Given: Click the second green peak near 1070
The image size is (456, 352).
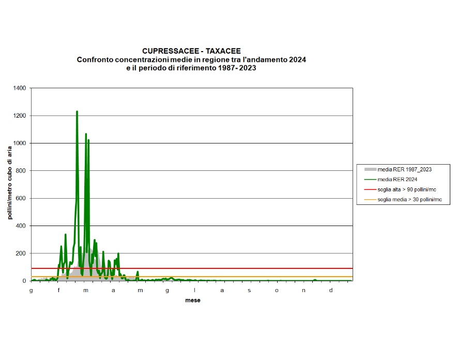Looking at the screenshot, I should [86, 134].
